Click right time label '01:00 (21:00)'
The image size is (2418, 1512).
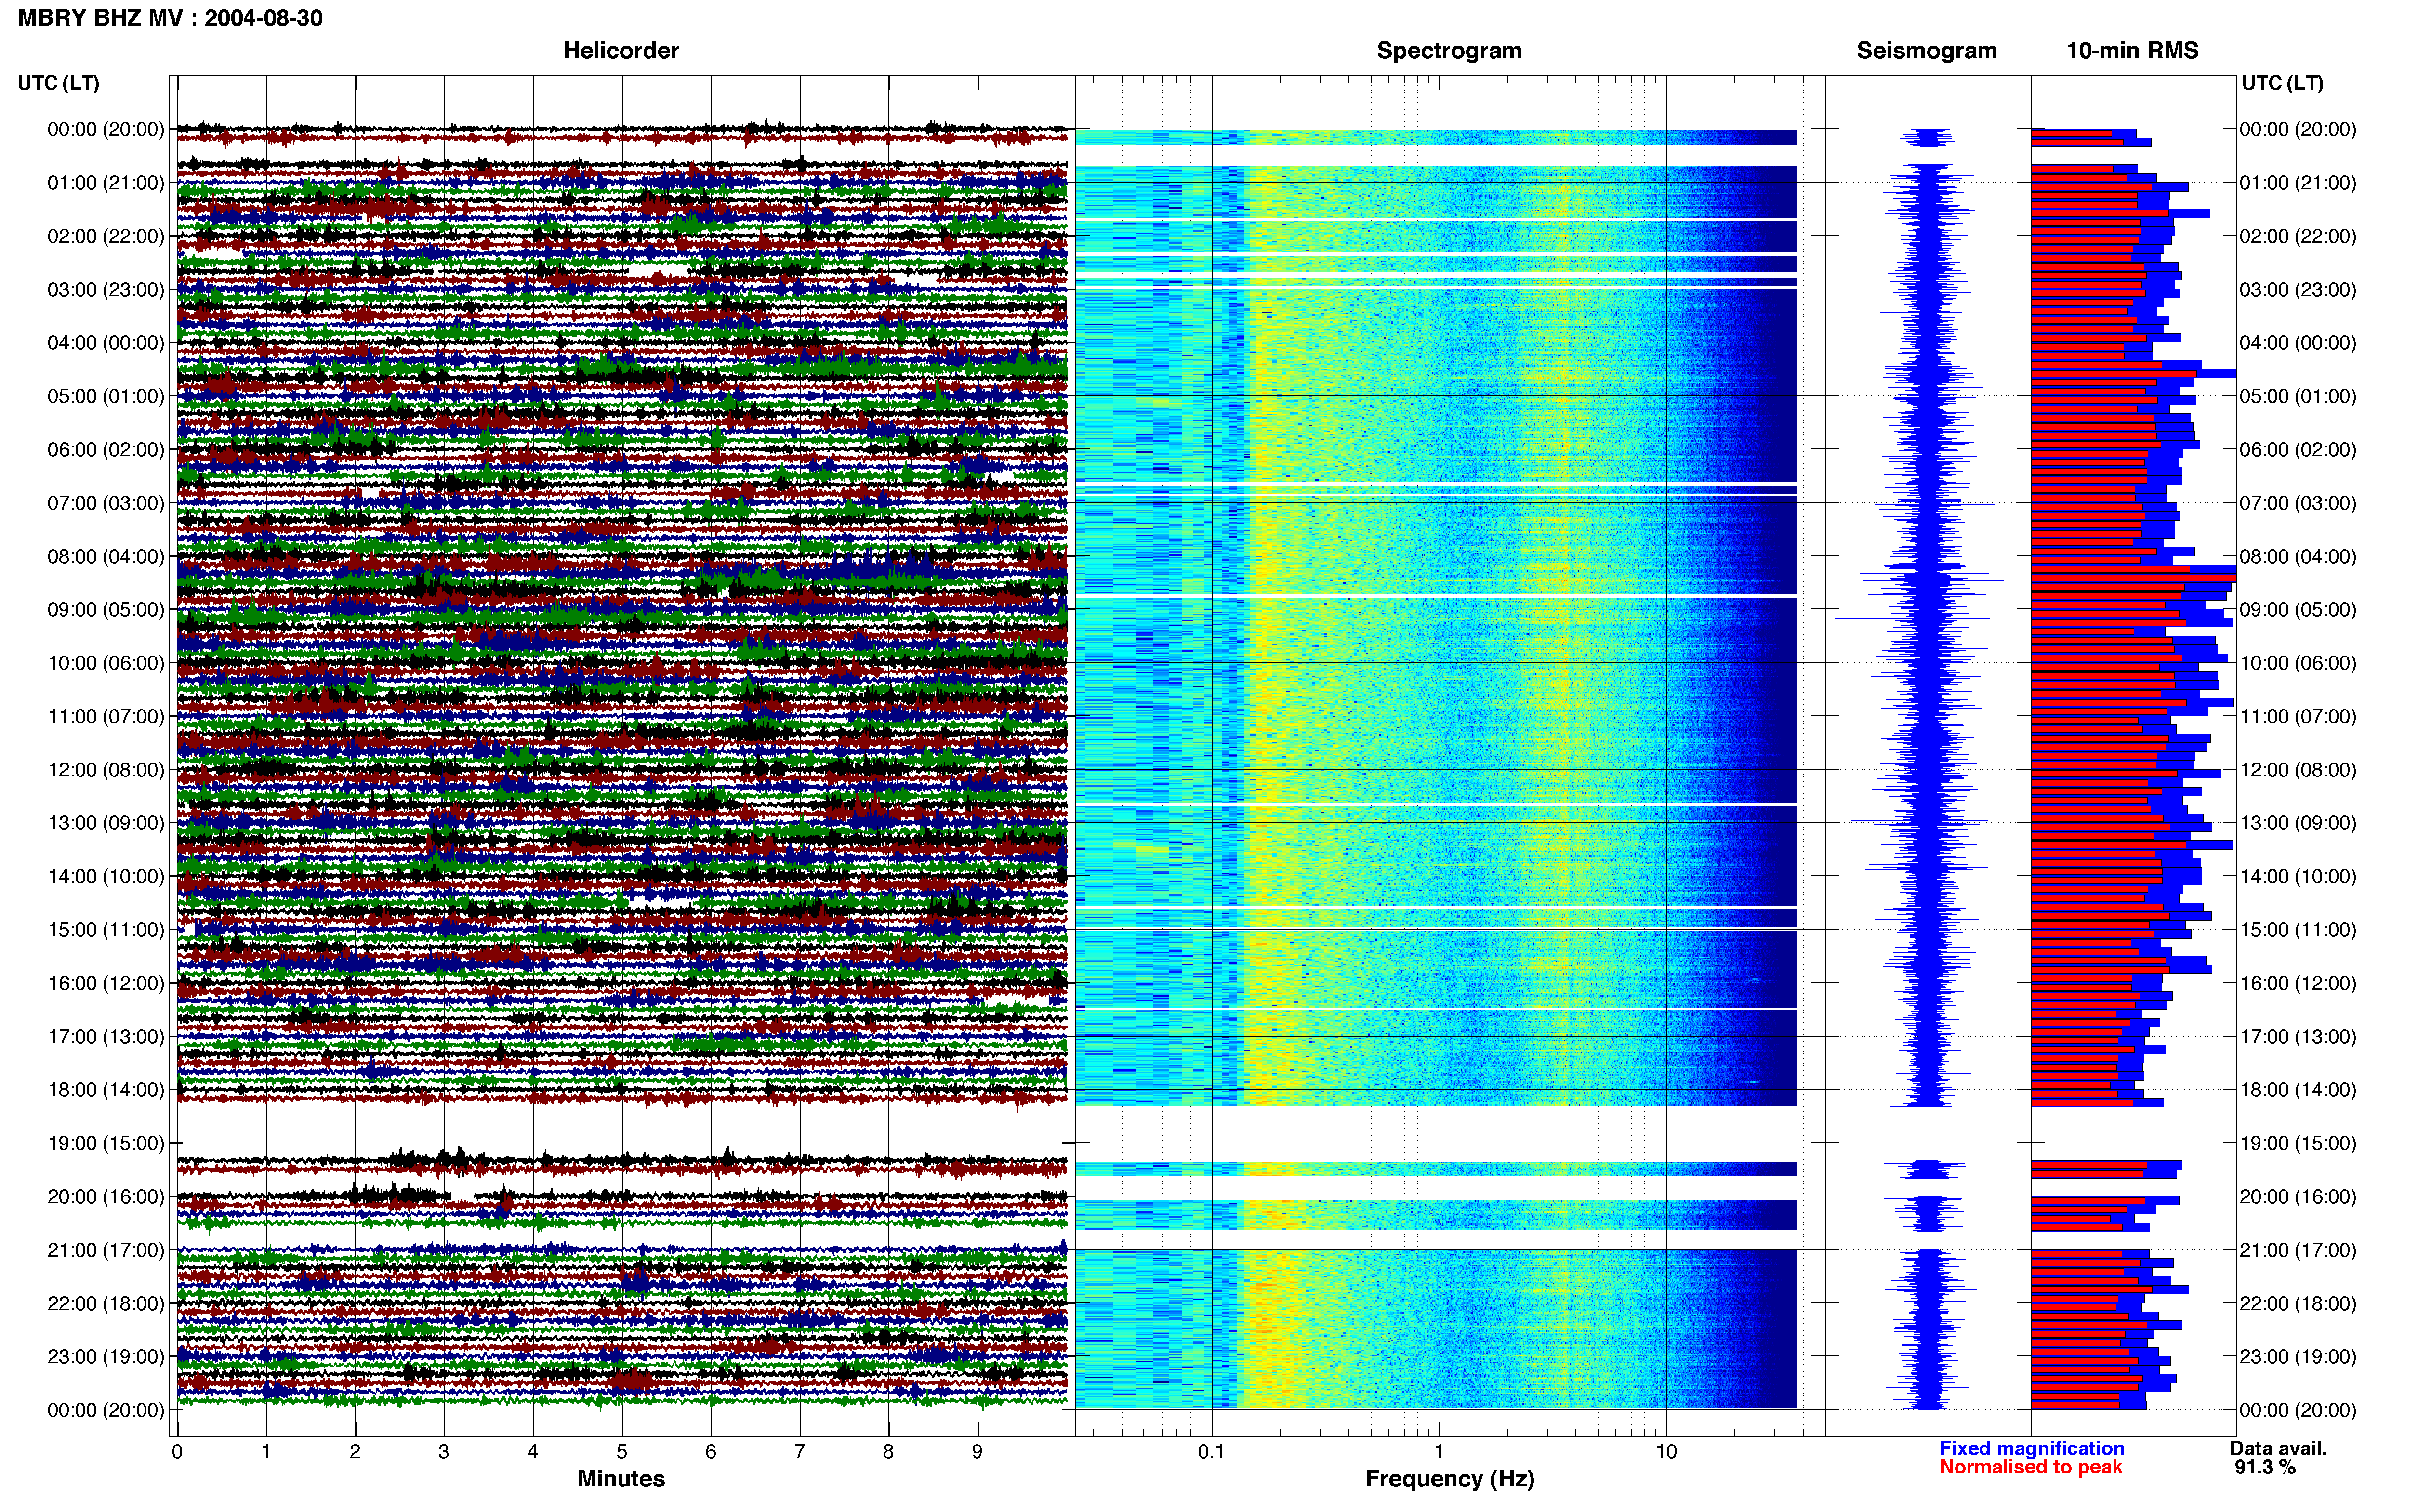2298,183
